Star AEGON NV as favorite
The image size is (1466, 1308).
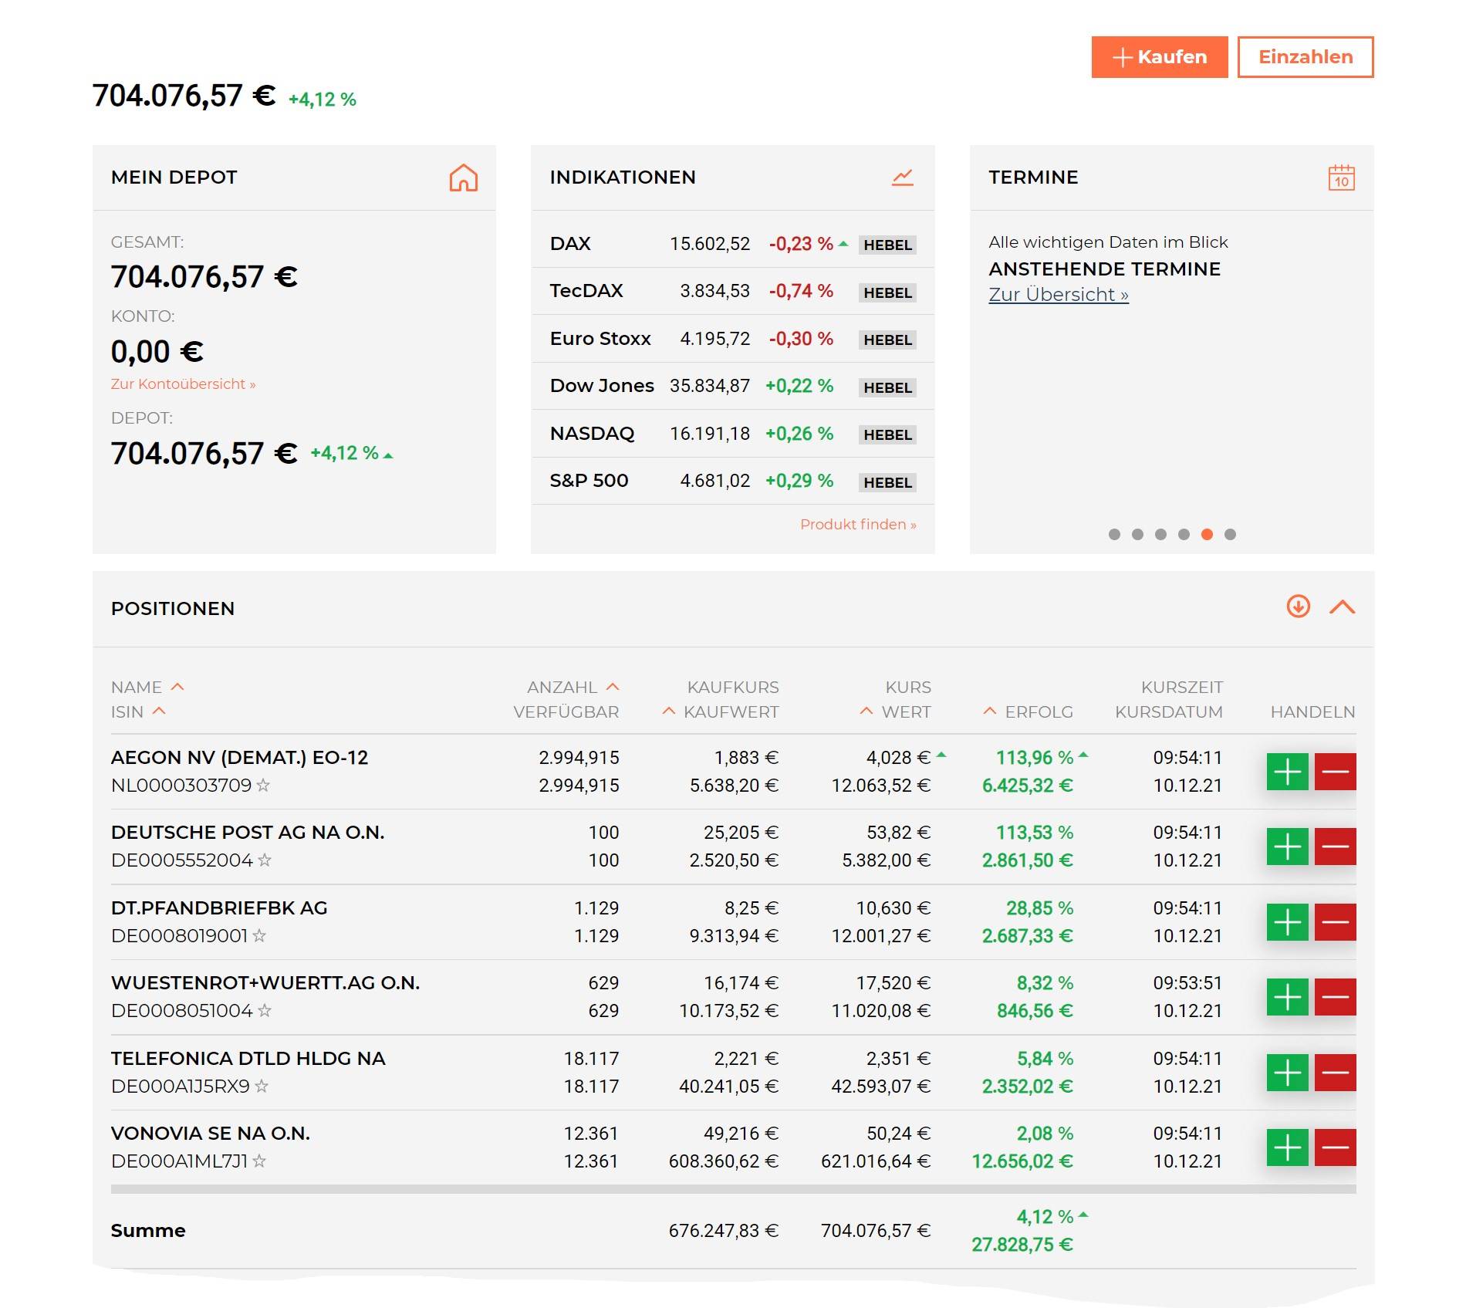click(263, 785)
